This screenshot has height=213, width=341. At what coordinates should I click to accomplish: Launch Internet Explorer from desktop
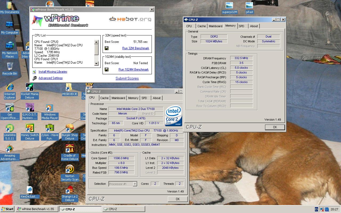(10, 91)
